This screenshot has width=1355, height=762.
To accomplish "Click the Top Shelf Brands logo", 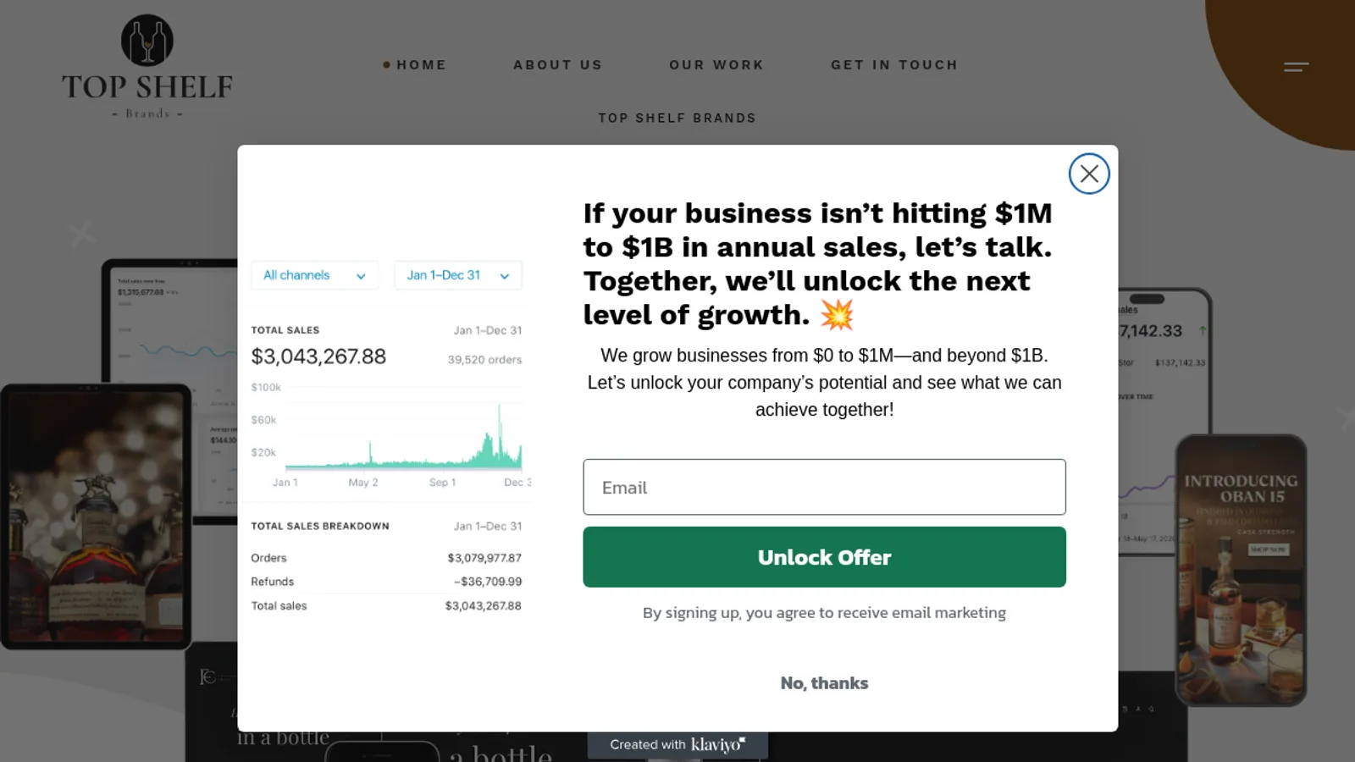I will click(147, 67).
